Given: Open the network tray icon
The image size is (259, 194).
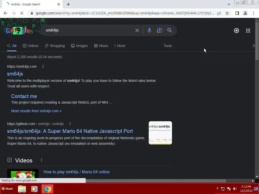Looking at the screenshot, I should click(x=223, y=189).
